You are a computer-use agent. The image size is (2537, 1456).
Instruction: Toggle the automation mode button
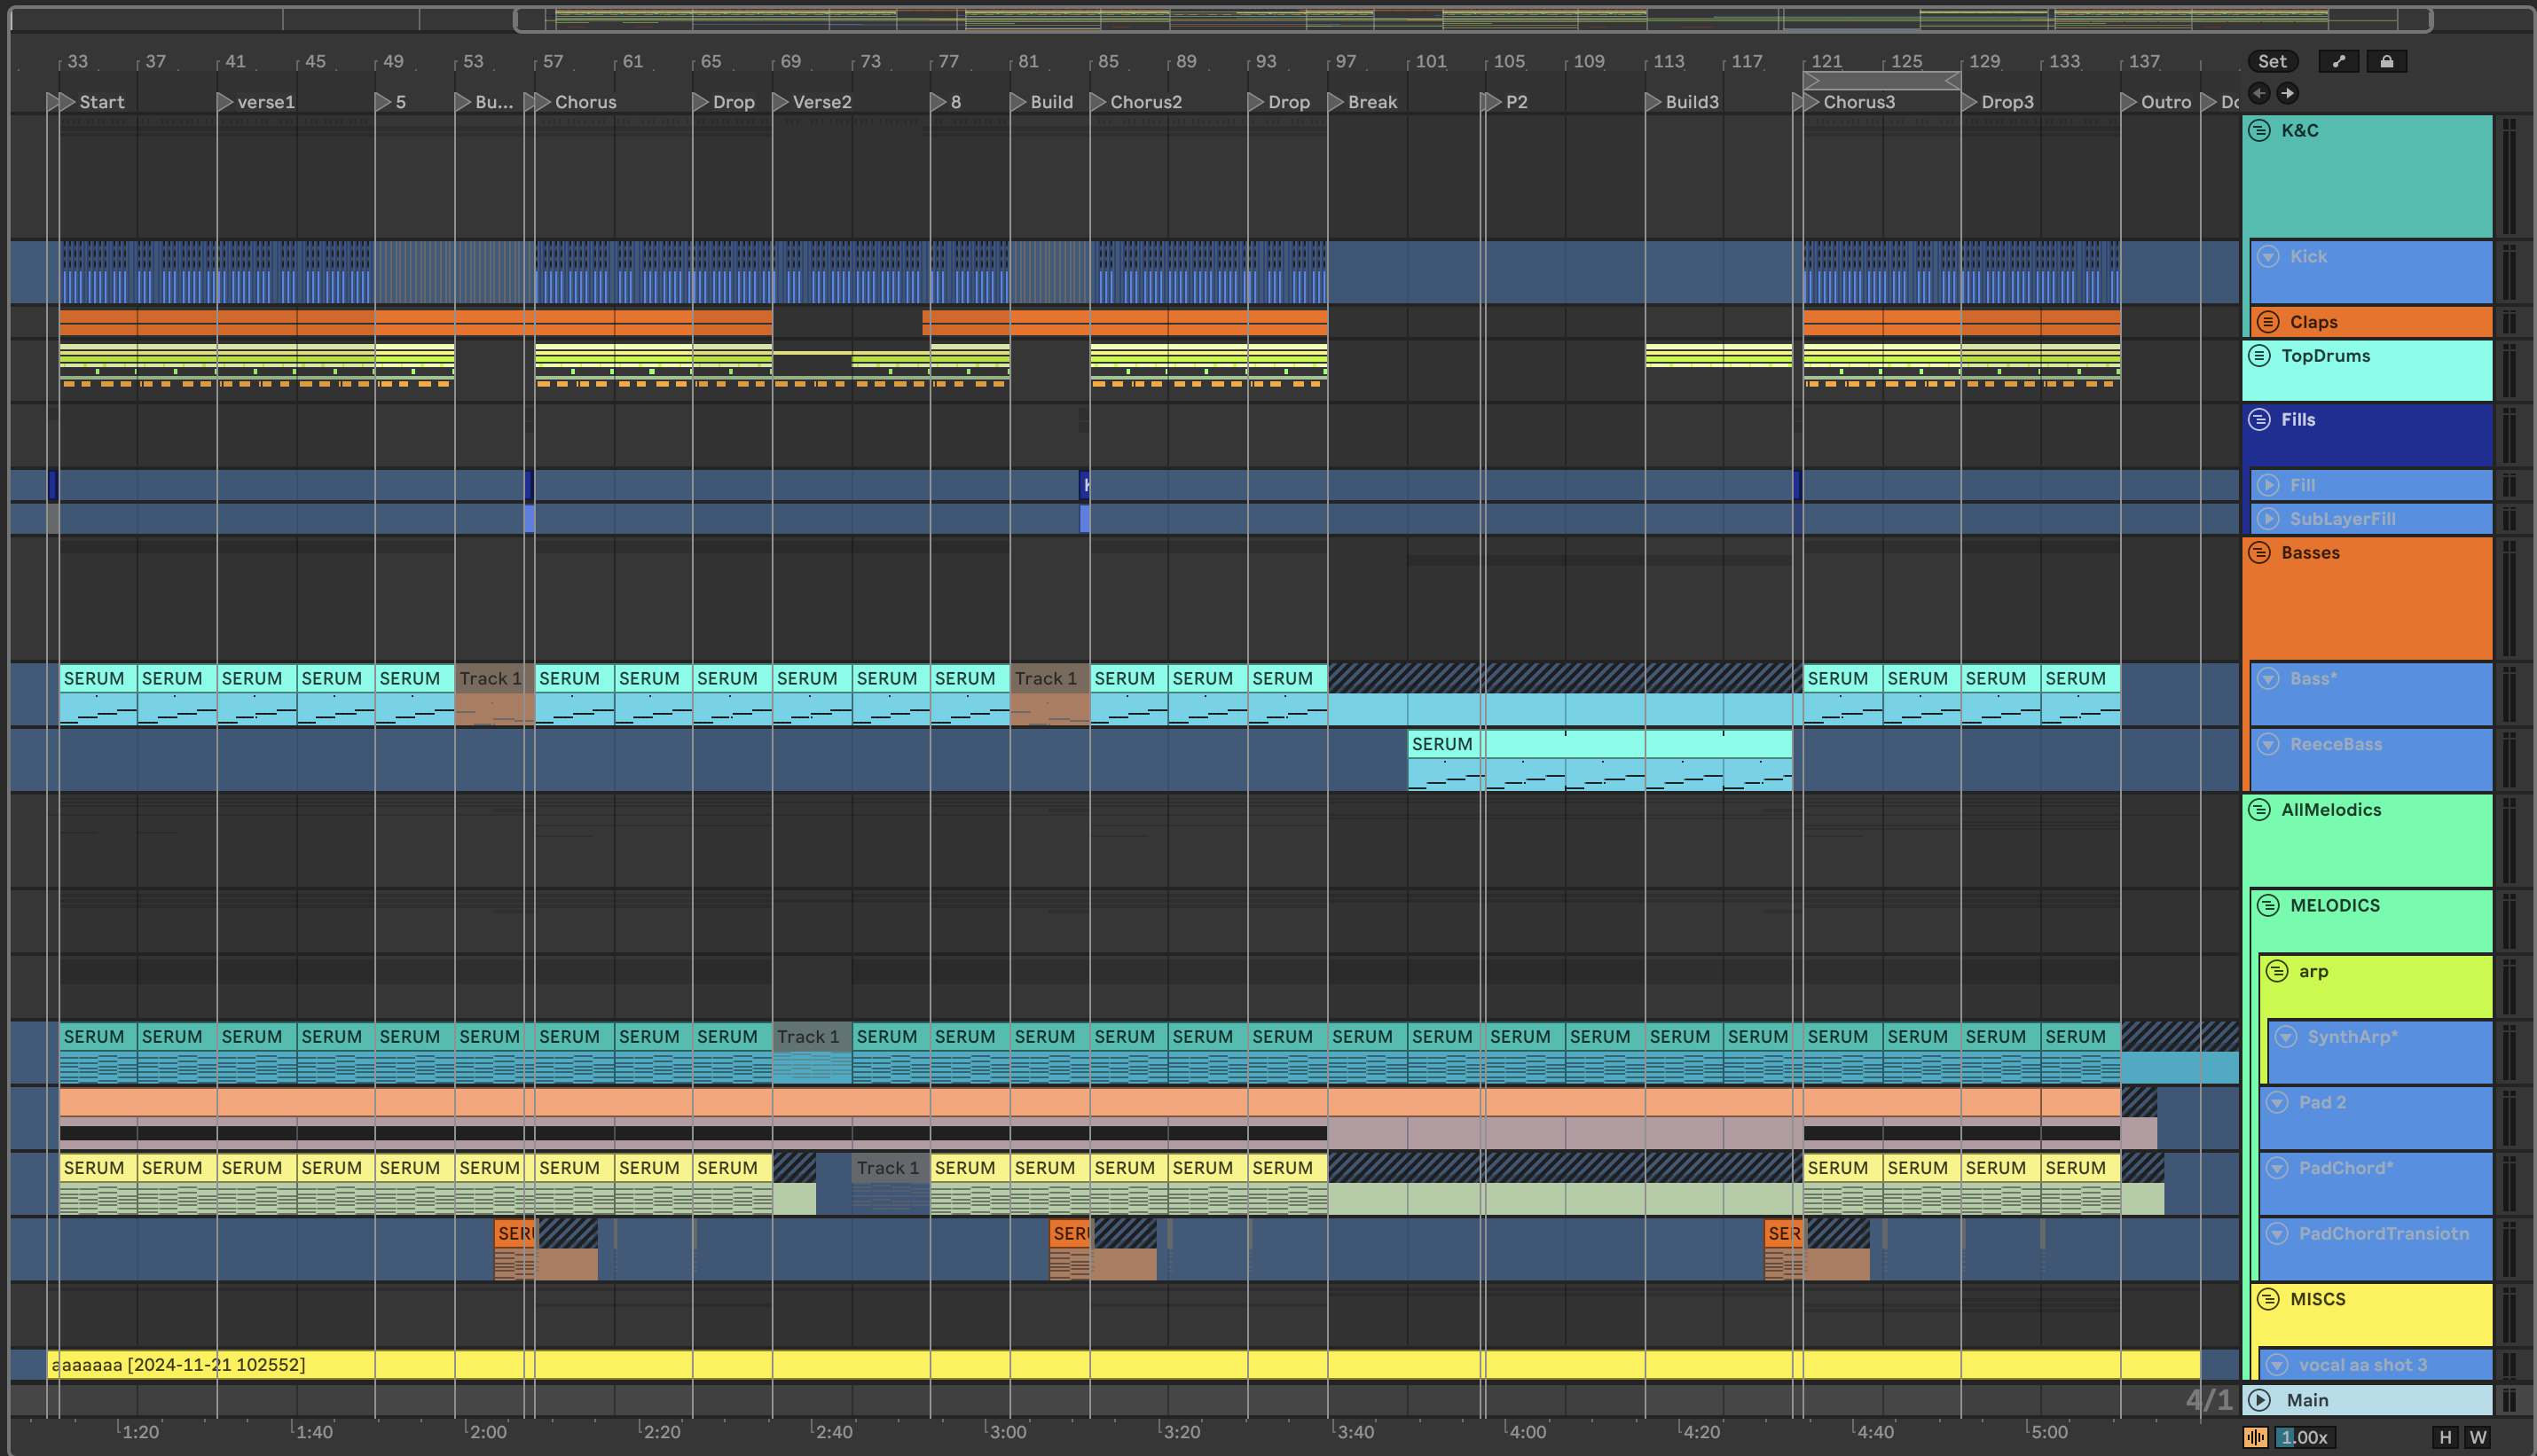click(2339, 61)
